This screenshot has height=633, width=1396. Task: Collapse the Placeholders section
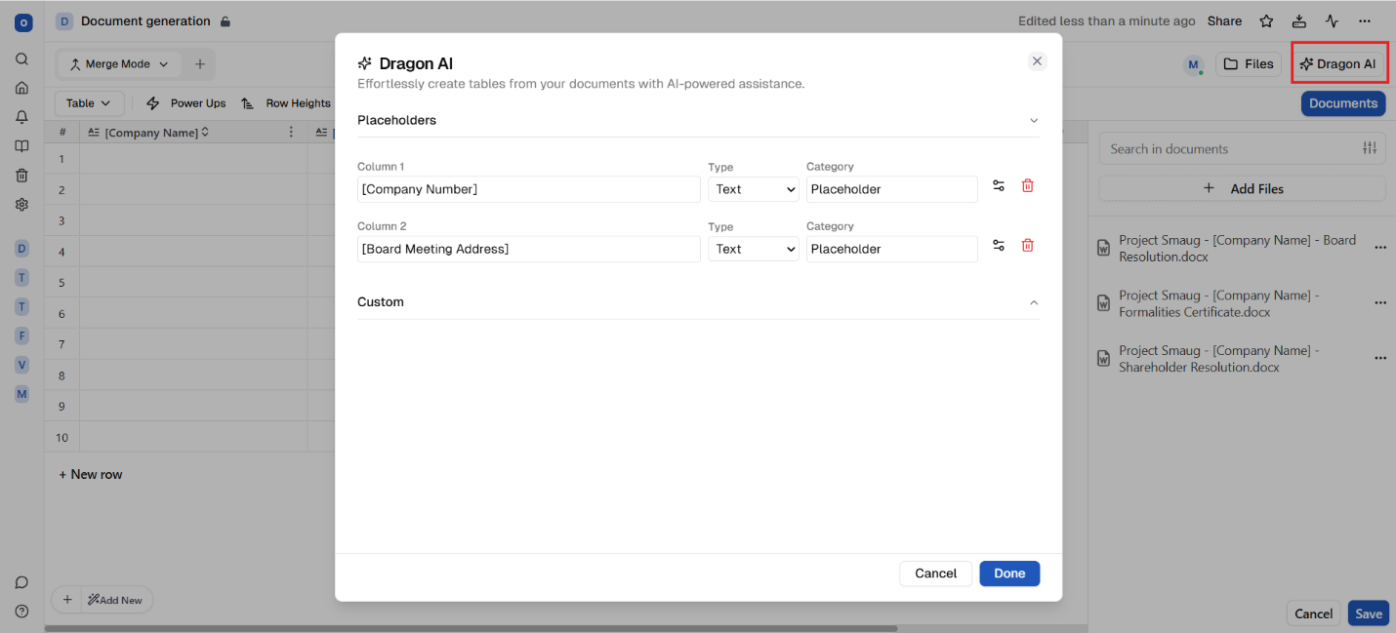pyautogui.click(x=1034, y=121)
